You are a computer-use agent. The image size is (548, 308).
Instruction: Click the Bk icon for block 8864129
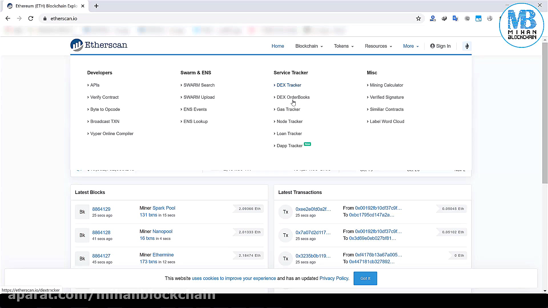pyautogui.click(x=82, y=212)
